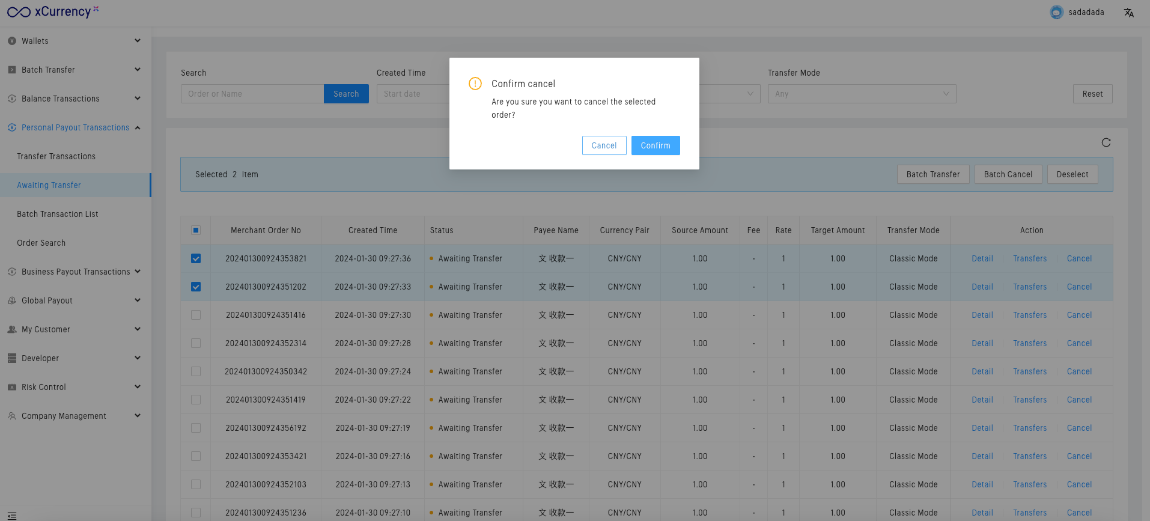Click the Risk Control sidebar icon
The image size is (1150, 521).
coord(12,387)
